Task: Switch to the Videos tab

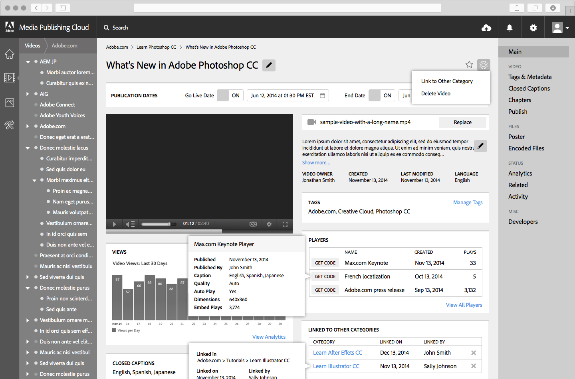Action: coord(32,45)
